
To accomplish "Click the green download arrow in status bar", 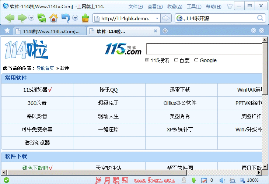I will 194,180.
